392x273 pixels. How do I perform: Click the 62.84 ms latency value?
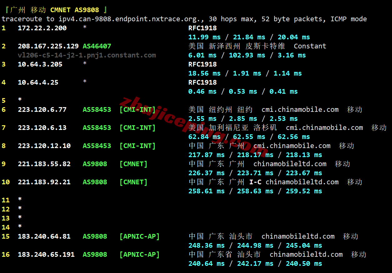(x=205, y=137)
